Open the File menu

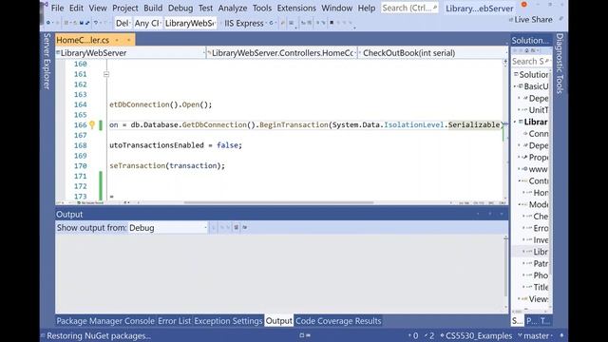[x=57, y=8]
